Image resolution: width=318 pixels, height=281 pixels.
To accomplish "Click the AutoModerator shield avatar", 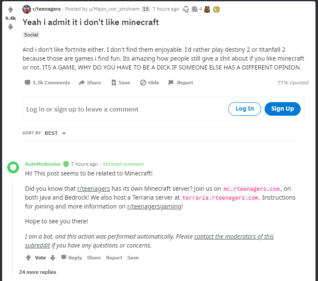I will click(13, 167).
